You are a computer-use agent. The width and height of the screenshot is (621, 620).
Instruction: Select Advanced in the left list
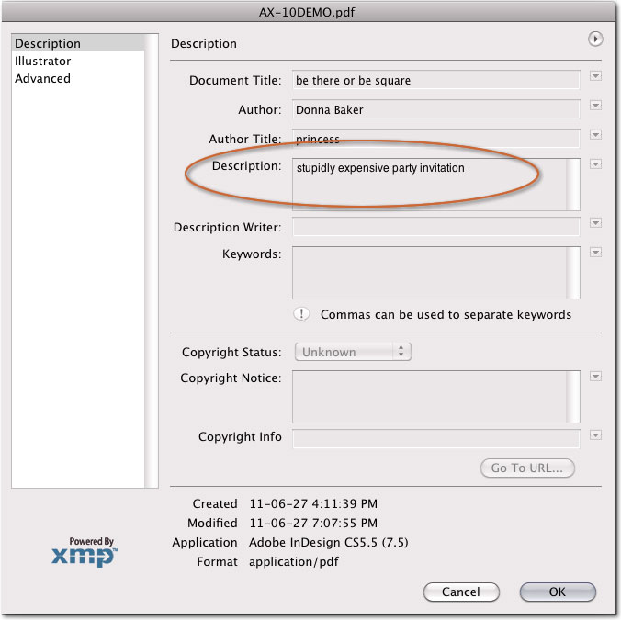tap(42, 79)
